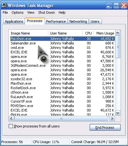Switch to the Applications tab
128x146 pixels.
tap(14, 21)
